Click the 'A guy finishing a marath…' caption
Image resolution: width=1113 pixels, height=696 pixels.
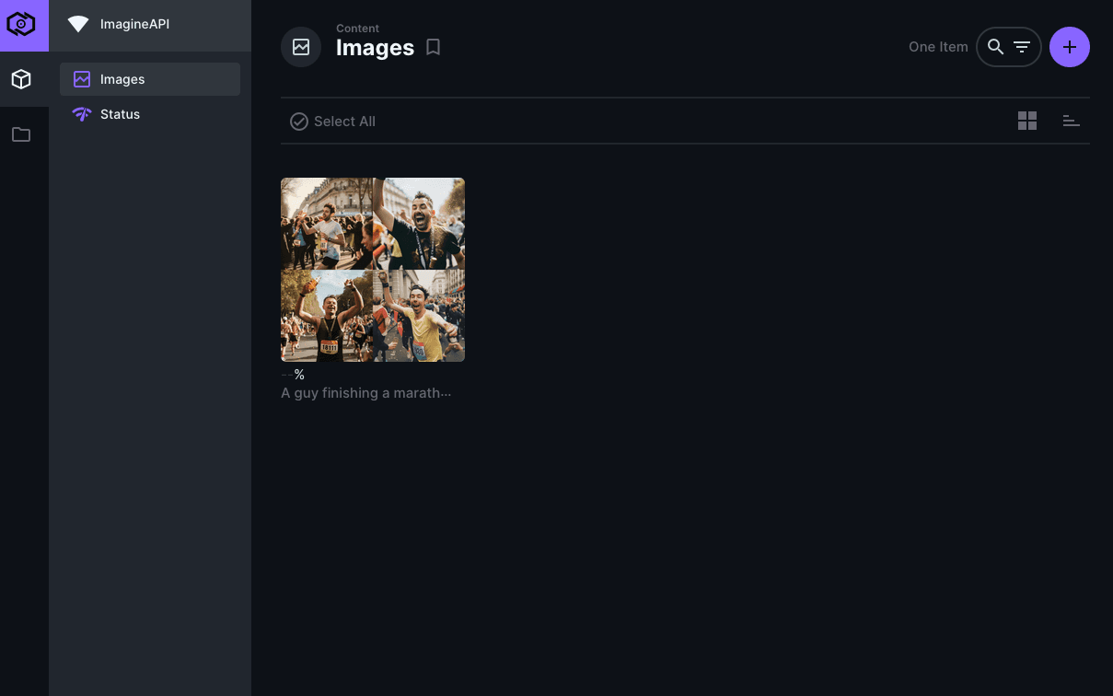(x=366, y=393)
